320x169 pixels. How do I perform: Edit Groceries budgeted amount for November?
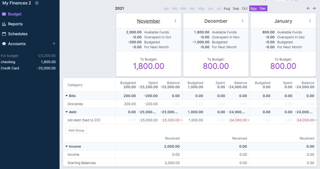pyautogui.click(x=130, y=104)
